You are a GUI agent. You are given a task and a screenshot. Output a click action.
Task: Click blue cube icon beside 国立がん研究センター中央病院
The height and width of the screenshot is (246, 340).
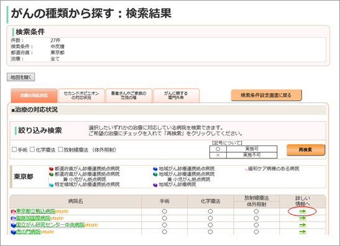point(13,225)
